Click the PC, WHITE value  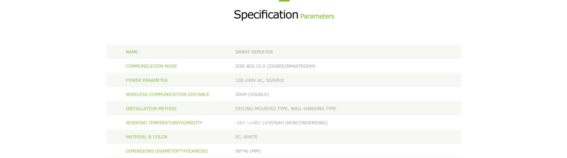click(247, 137)
